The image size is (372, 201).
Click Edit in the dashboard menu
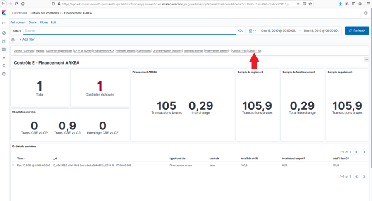coord(54,22)
